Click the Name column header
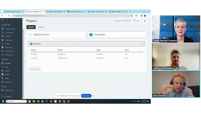This screenshot has height=113, width=201. coord(60,50)
